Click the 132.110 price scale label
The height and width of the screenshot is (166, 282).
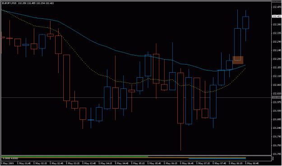tap(277, 76)
